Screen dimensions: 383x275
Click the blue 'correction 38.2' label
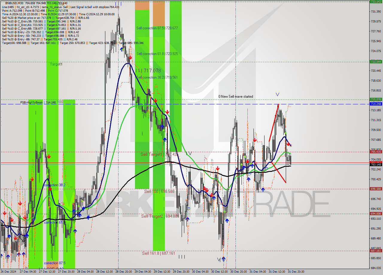(x=55, y=185)
